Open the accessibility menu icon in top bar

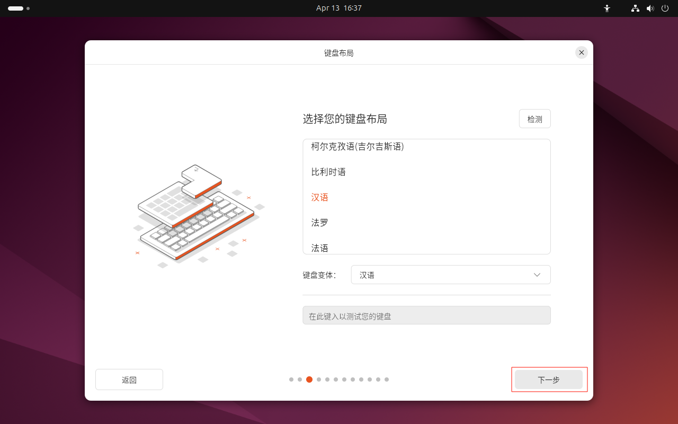click(x=607, y=8)
